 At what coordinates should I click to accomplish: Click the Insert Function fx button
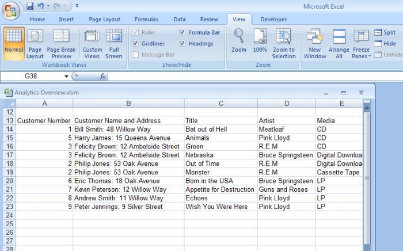click(102, 77)
